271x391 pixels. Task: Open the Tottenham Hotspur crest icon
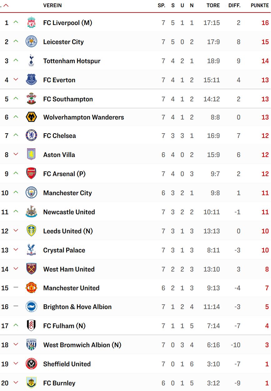[31, 61]
